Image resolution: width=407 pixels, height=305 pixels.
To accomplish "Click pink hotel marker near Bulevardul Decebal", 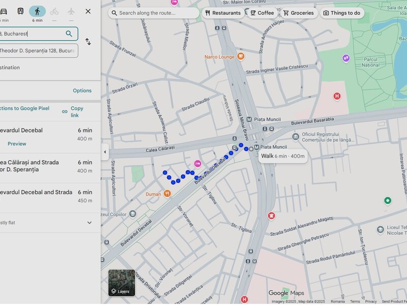I will tap(198, 164).
